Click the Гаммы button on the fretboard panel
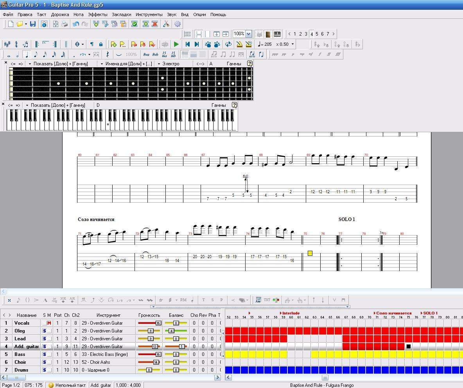Screen dimensions: 463x388 click(234, 64)
